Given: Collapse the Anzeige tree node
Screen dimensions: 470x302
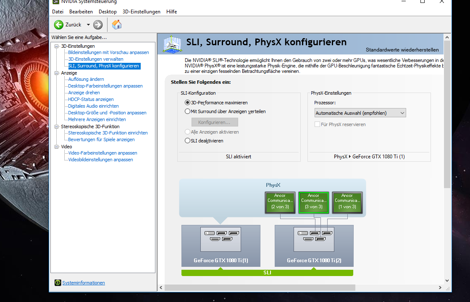Looking at the screenshot, I should 56,73.
